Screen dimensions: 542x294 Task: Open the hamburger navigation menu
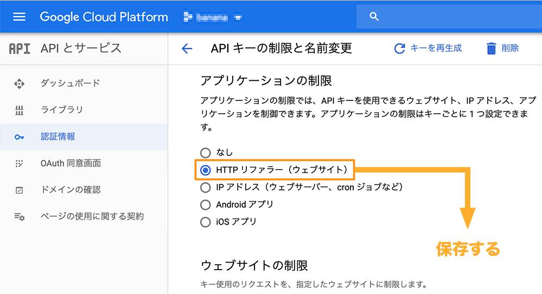click(19, 17)
